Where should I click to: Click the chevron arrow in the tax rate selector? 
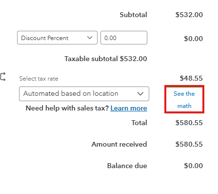click(140, 94)
